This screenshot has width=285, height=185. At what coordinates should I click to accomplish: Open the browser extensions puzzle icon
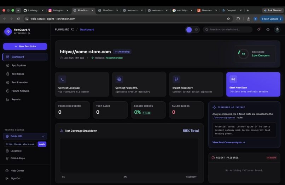238,19
